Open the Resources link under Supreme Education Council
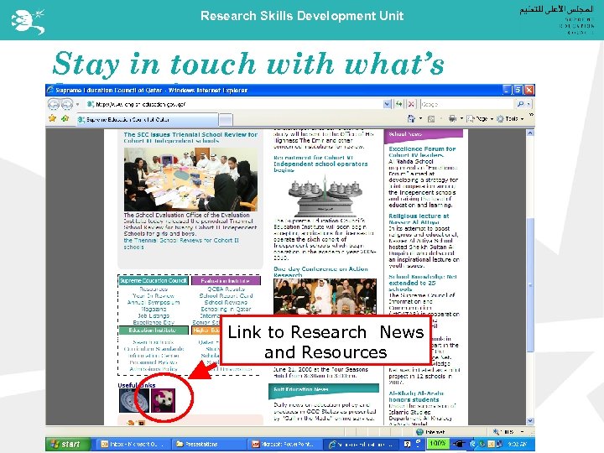 tap(154, 289)
